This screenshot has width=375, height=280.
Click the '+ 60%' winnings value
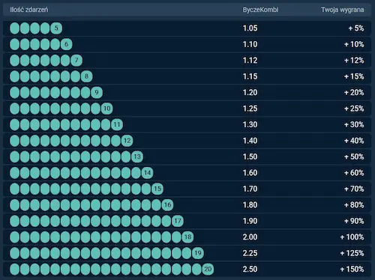coord(354,173)
